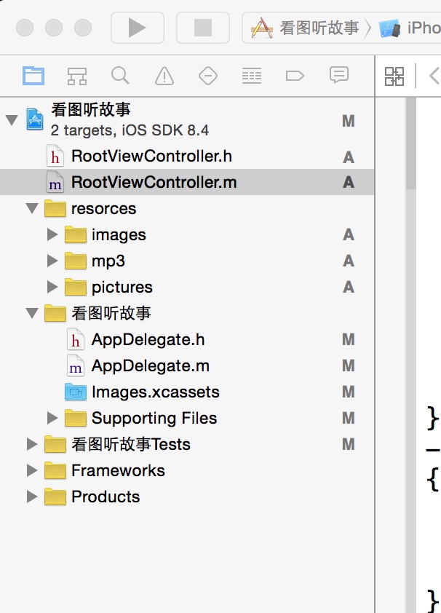441x613 pixels.
Task: Click the h icon beside RootViewController.h
Action: point(55,156)
